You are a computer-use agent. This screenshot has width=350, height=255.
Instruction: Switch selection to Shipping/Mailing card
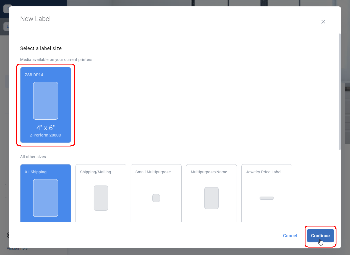coord(101,194)
